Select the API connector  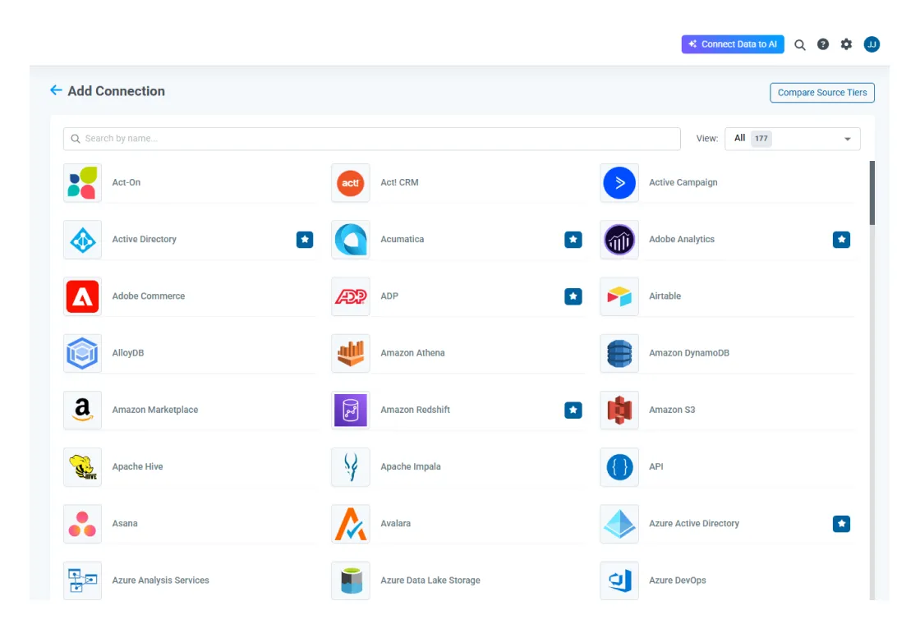pos(655,466)
